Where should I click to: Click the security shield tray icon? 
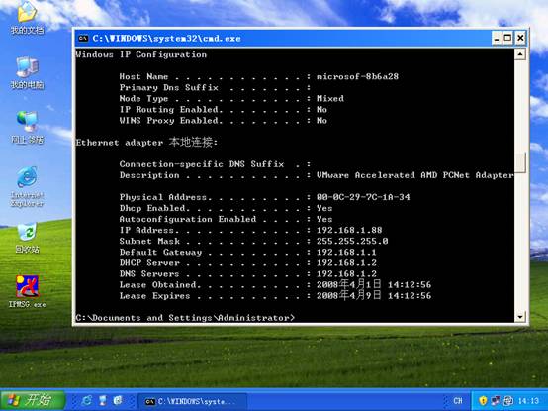click(483, 400)
